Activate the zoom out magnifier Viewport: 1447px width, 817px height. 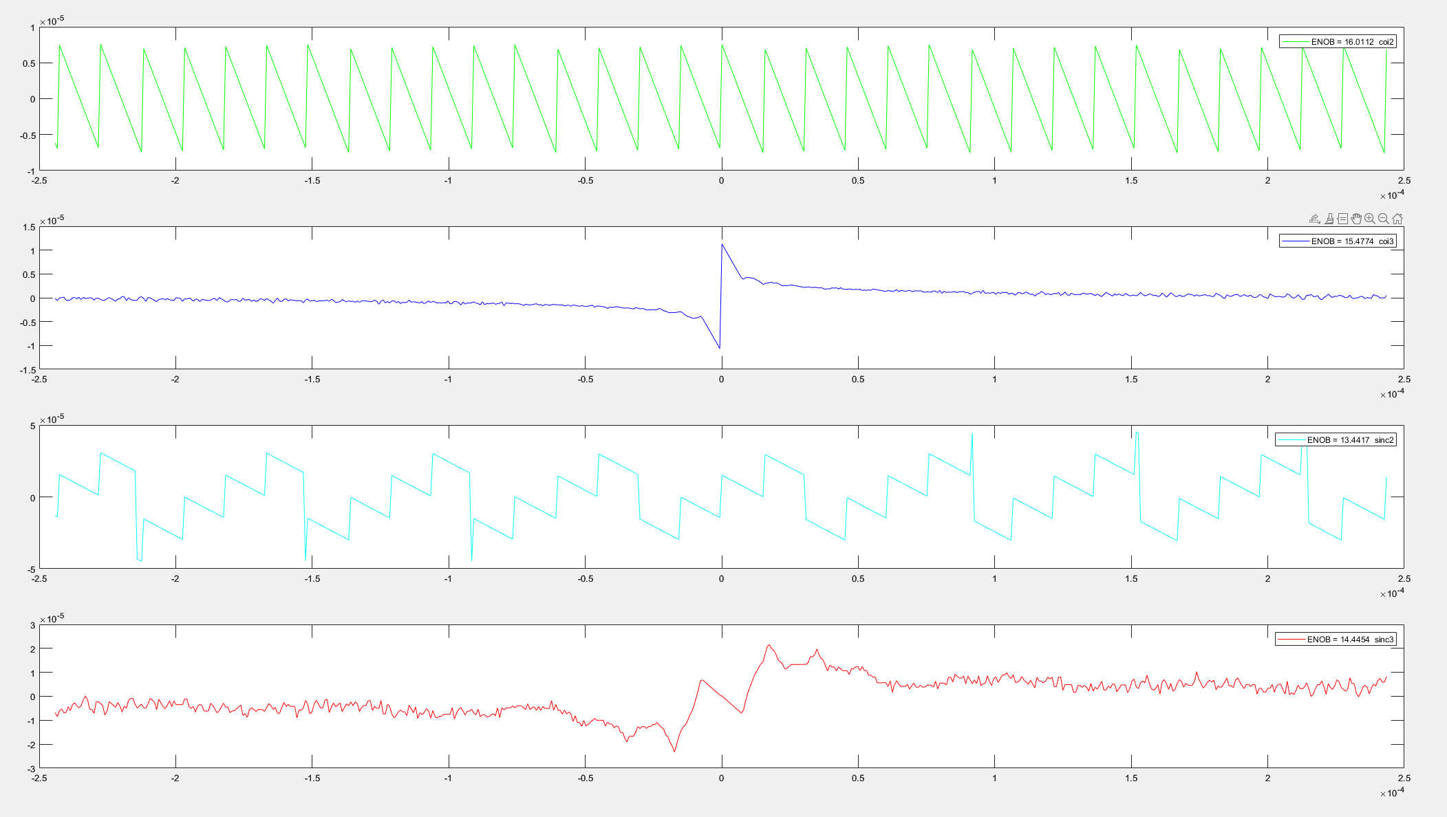tap(1384, 219)
